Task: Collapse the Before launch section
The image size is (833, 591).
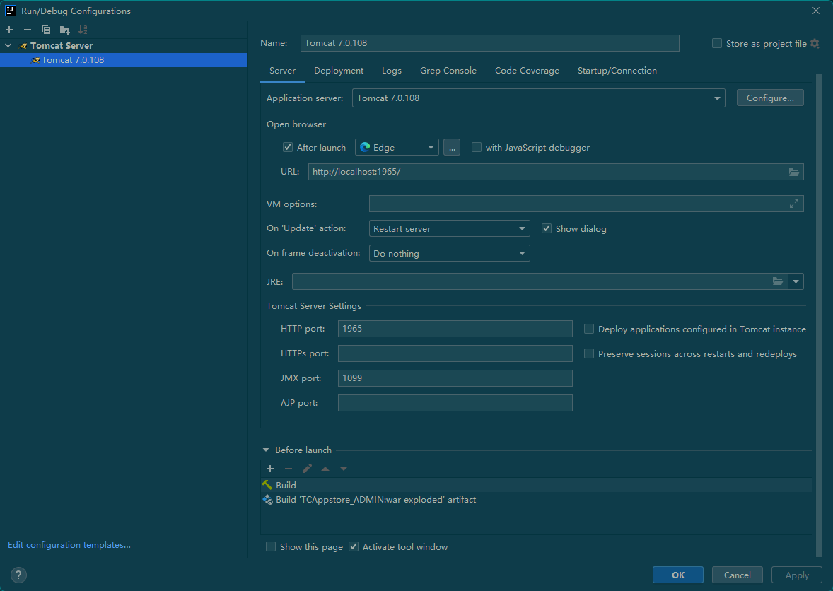Action: coord(266,450)
